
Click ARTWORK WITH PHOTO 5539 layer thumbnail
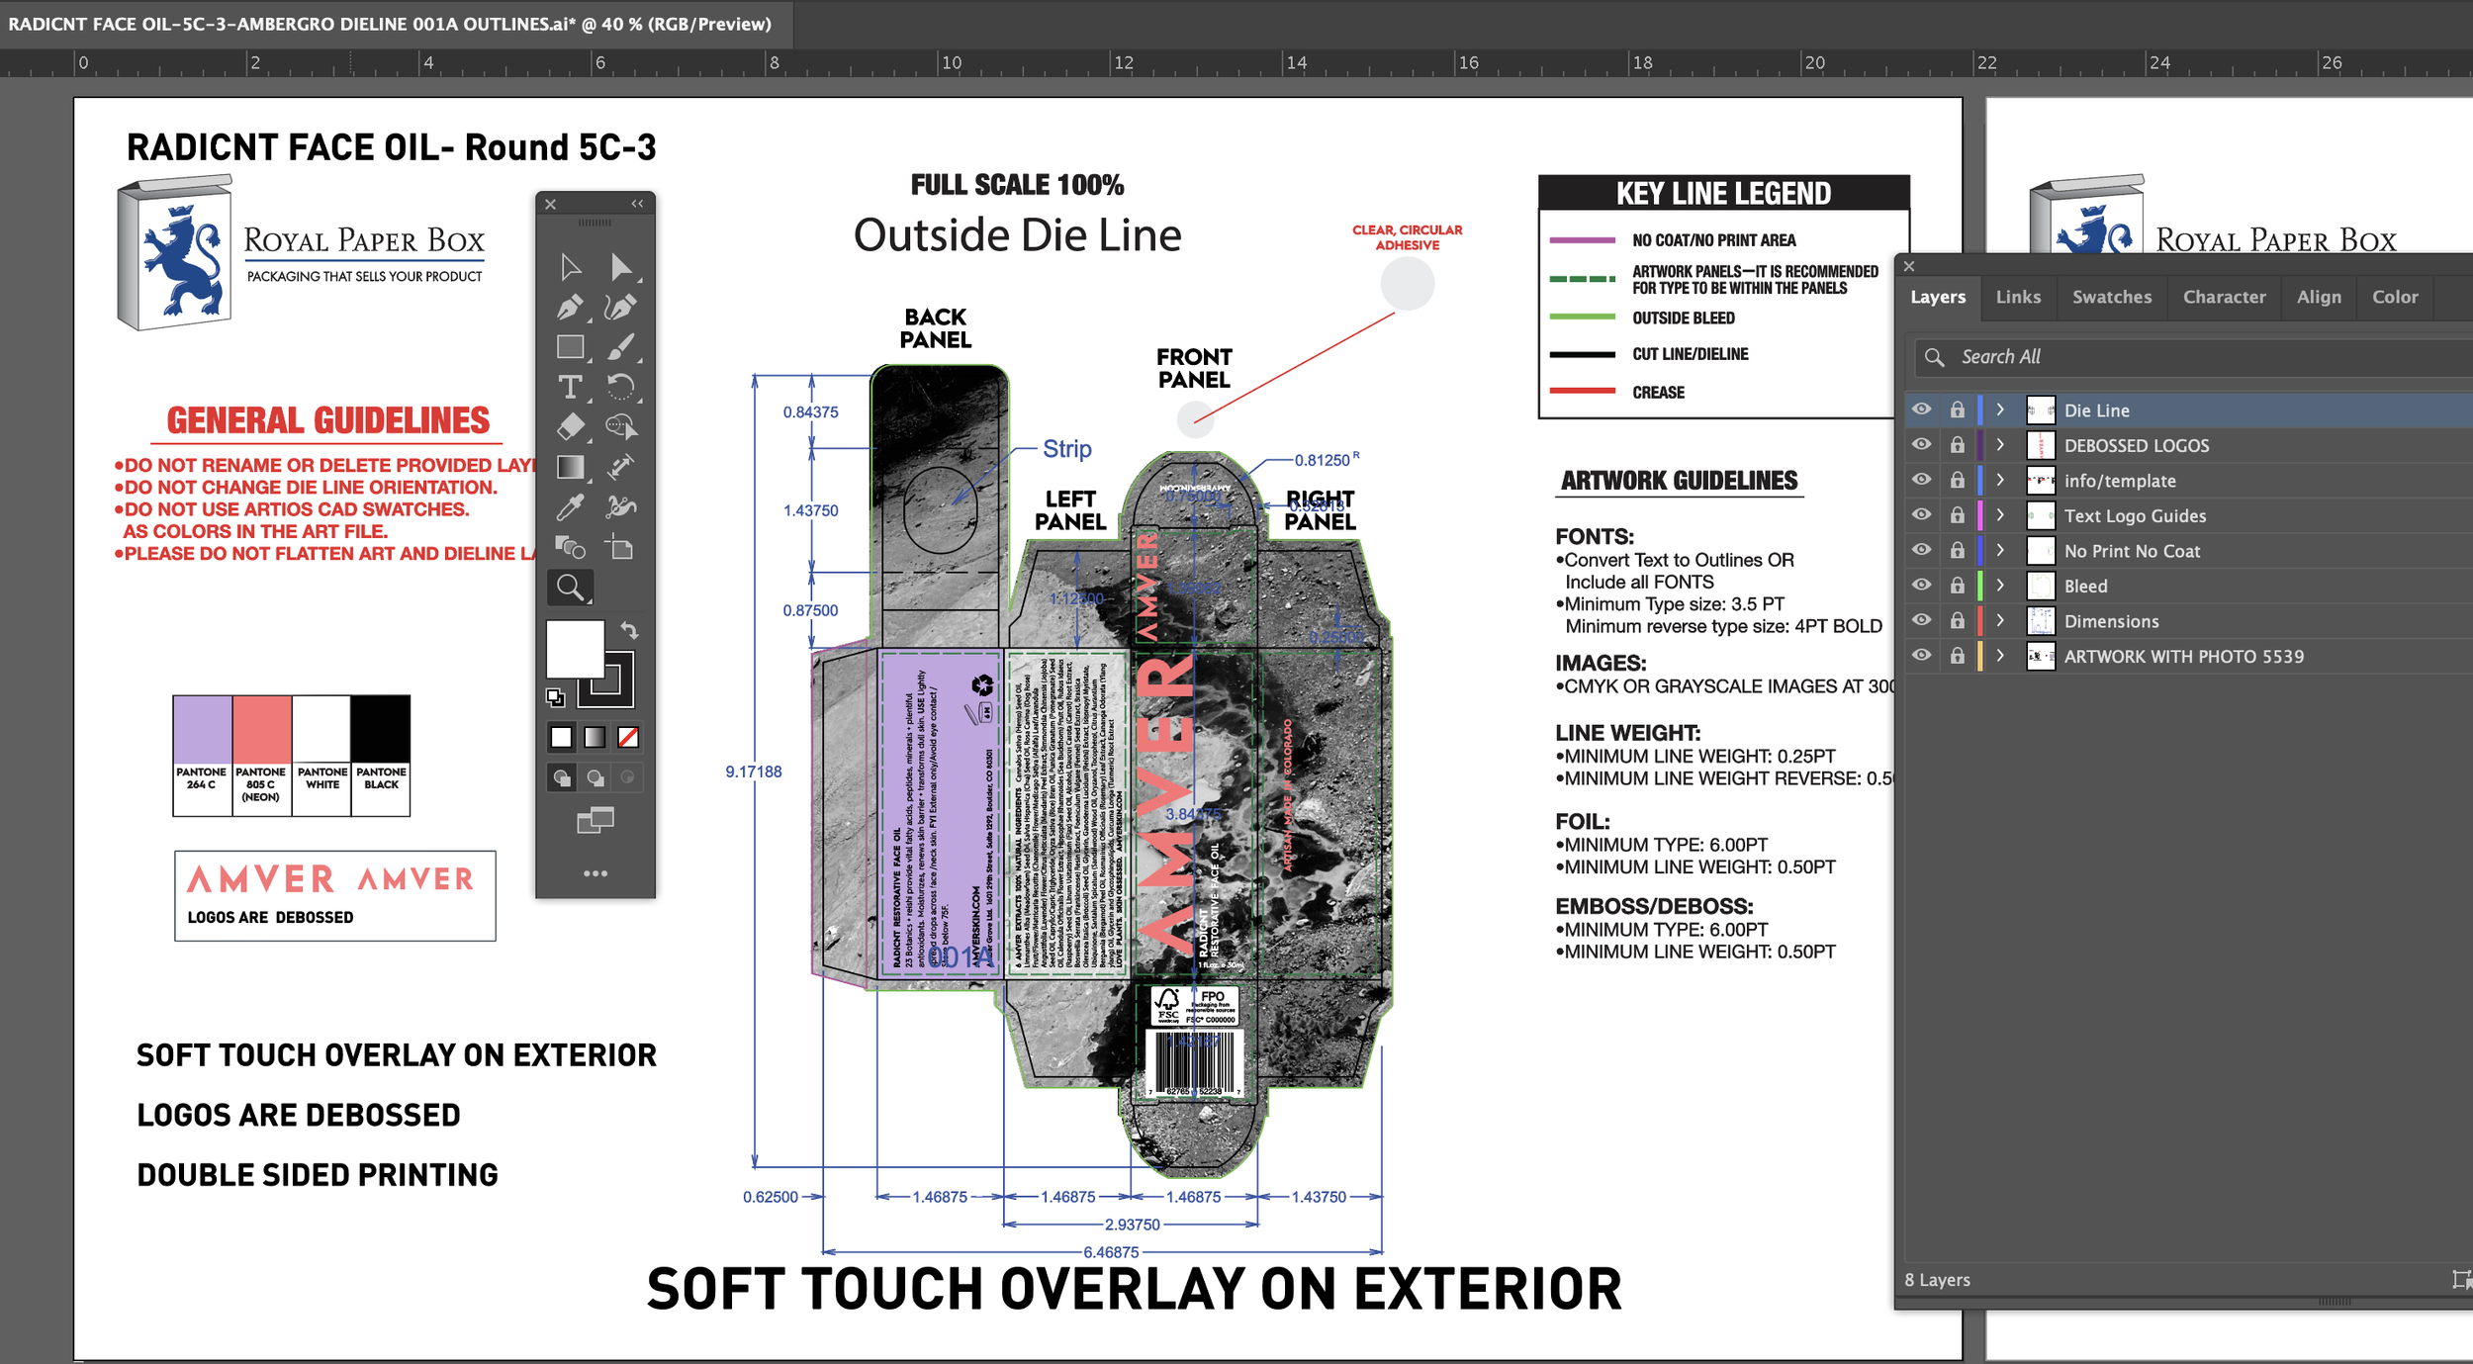click(2041, 656)
